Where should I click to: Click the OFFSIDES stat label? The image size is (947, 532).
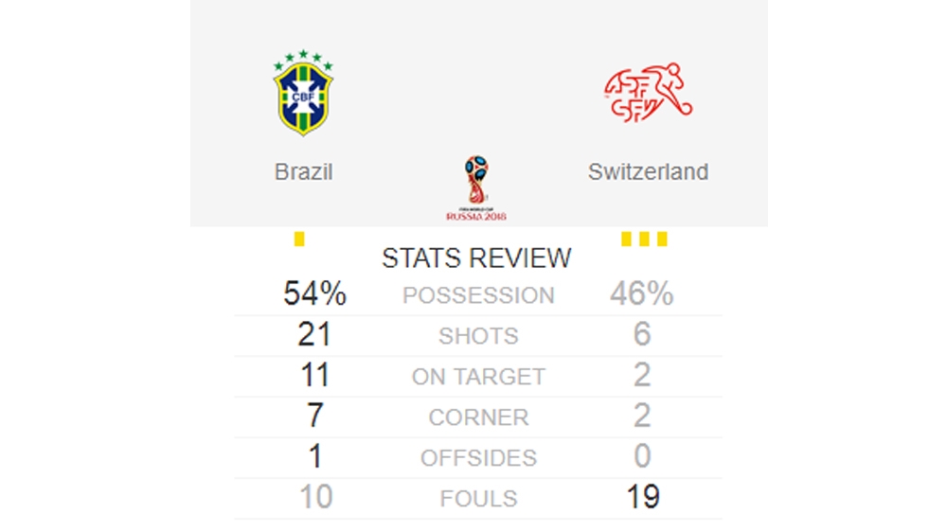[478, 458]
